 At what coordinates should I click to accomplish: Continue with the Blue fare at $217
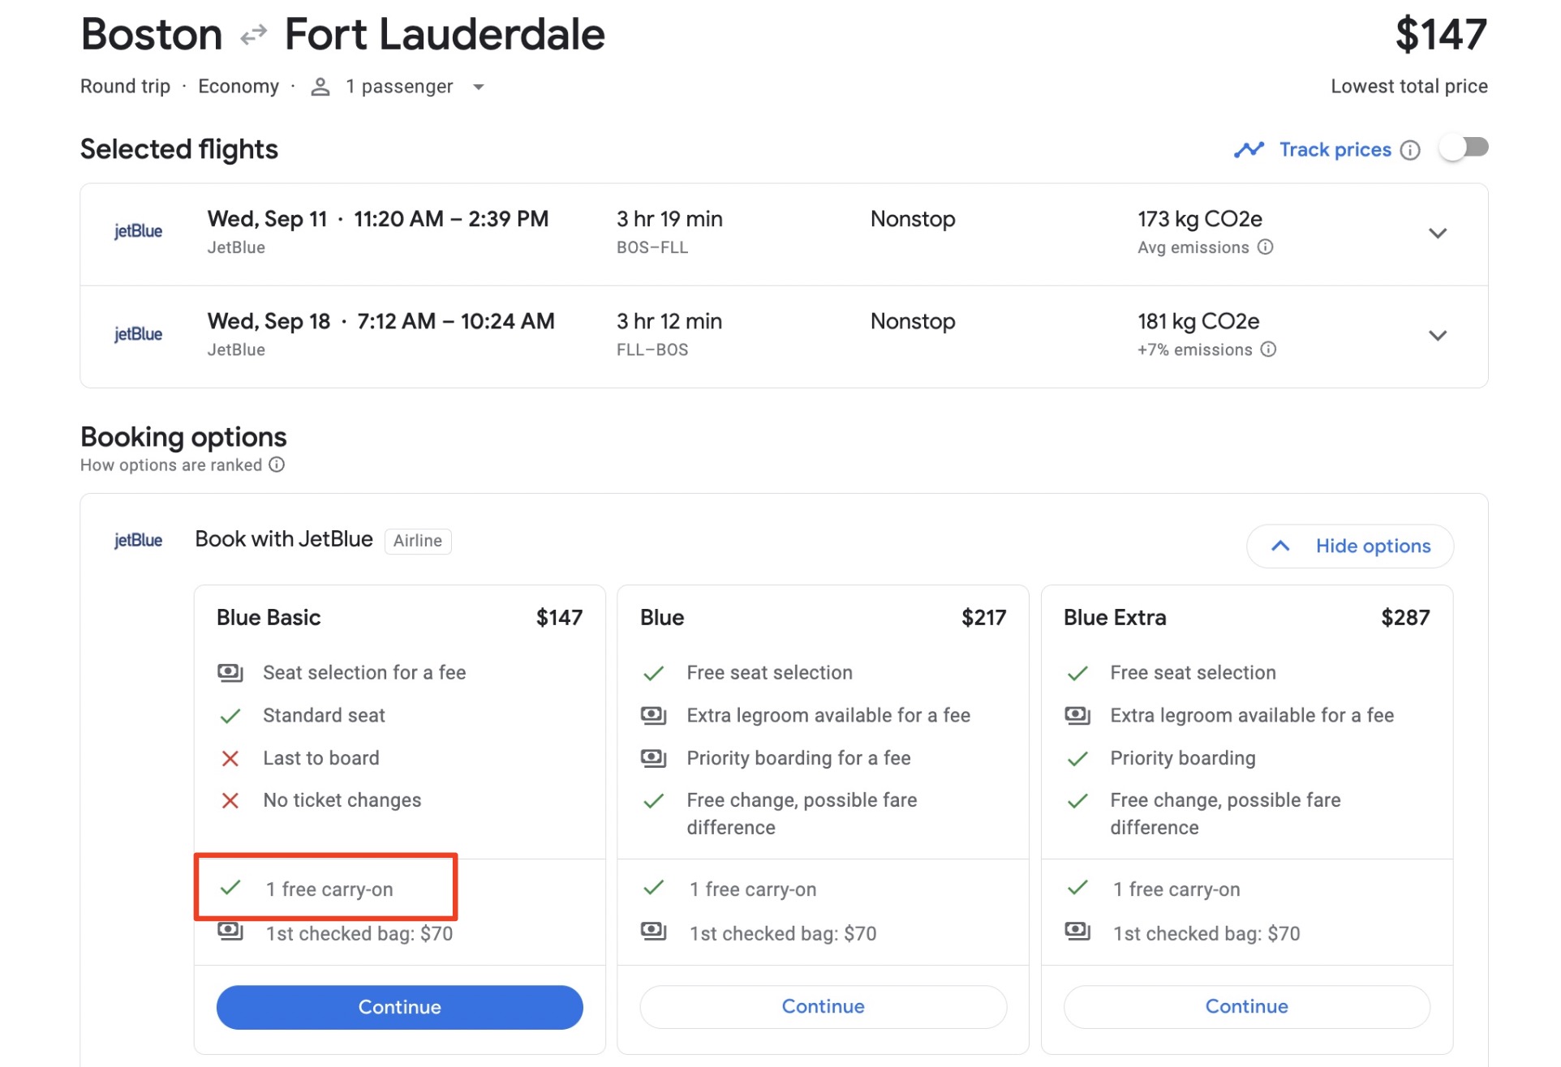point(823,1007)
